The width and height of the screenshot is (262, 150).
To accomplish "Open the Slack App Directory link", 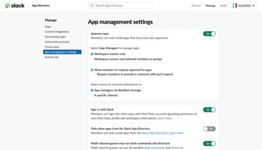I will coord(155,133).
